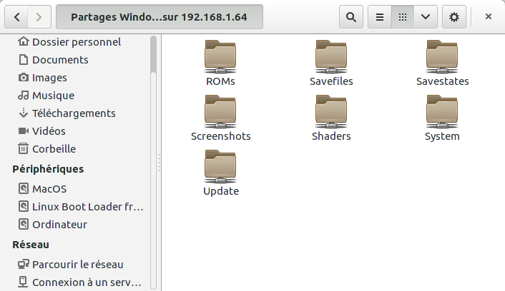Open Corbeille from the sidebar
The height and width of the screenshot is (291, 505).
[54, 149]
